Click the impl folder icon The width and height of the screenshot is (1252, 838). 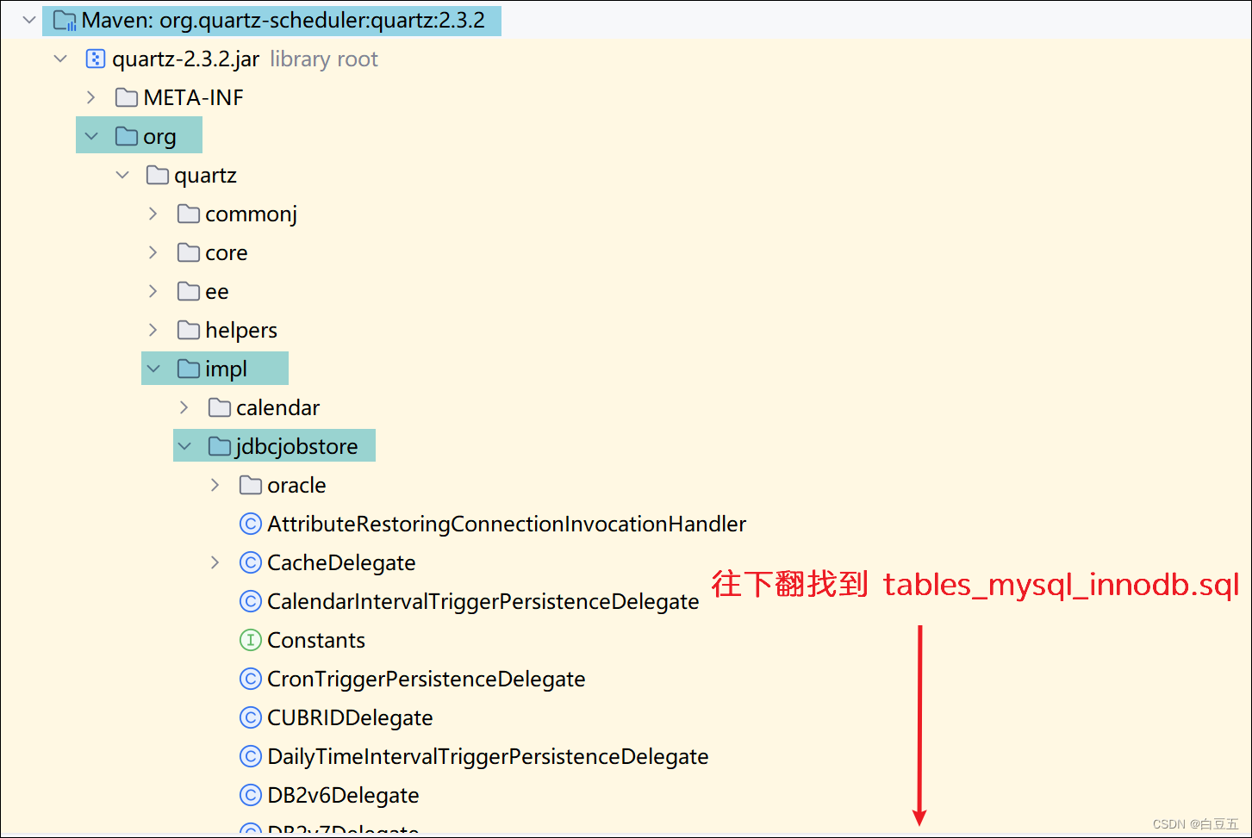[189, 369]
